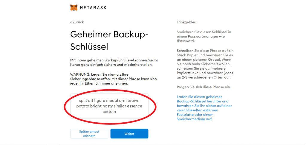Go back using the Zurück link
306x145 pixels.
click(x=77, y=22)
